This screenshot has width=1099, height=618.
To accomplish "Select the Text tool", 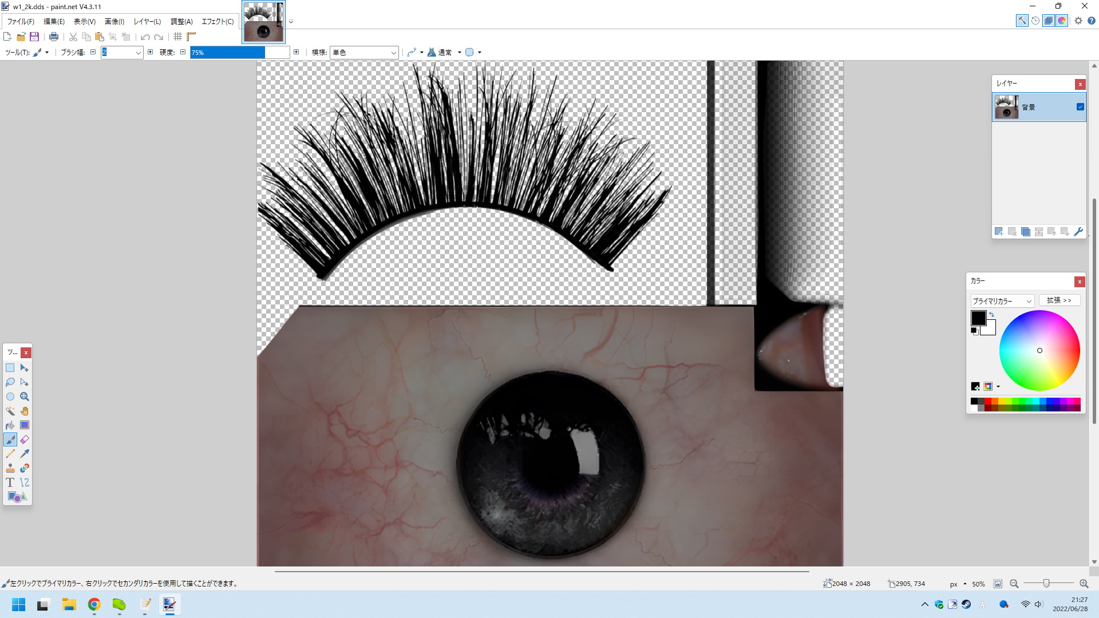I will (x=10, y=482).
